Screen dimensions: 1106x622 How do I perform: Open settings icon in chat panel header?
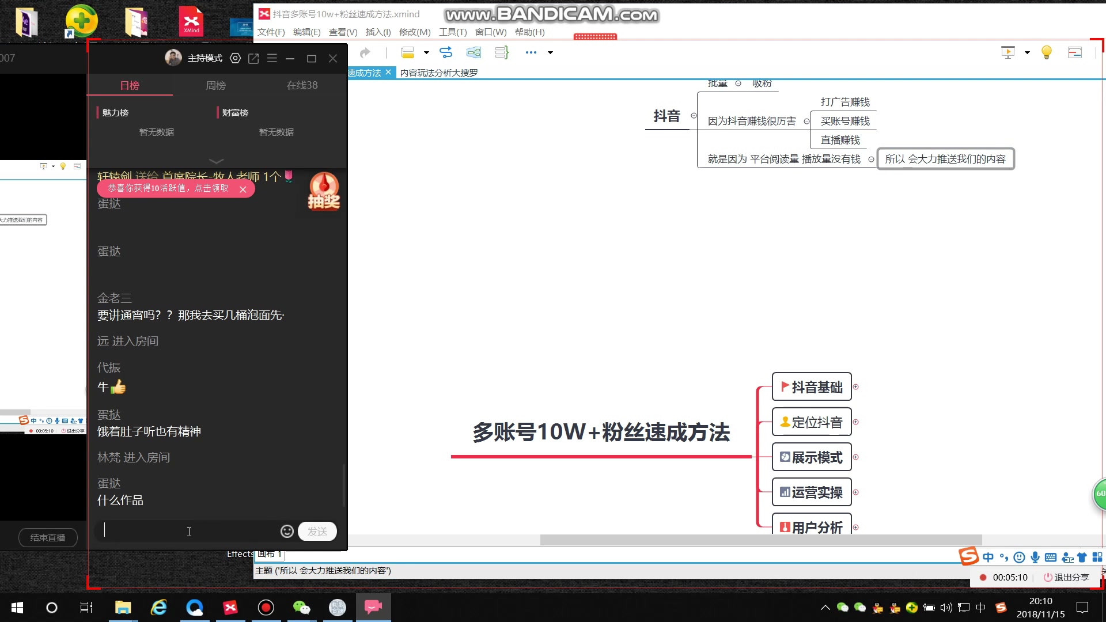pos(235,58)
